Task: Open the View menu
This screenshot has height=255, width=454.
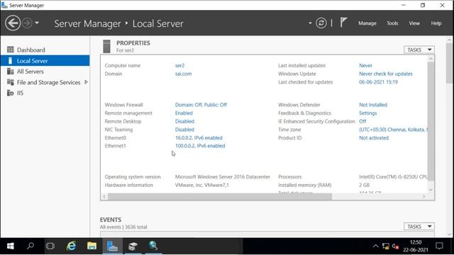Action: pos(414,23)
